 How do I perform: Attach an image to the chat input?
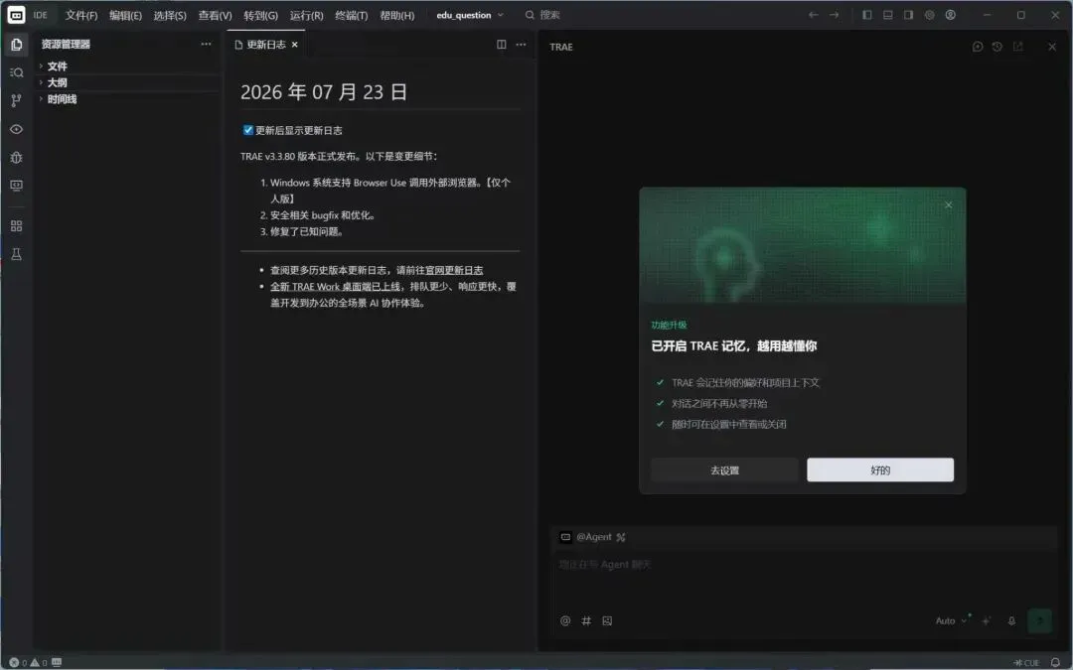click(607, 620)
